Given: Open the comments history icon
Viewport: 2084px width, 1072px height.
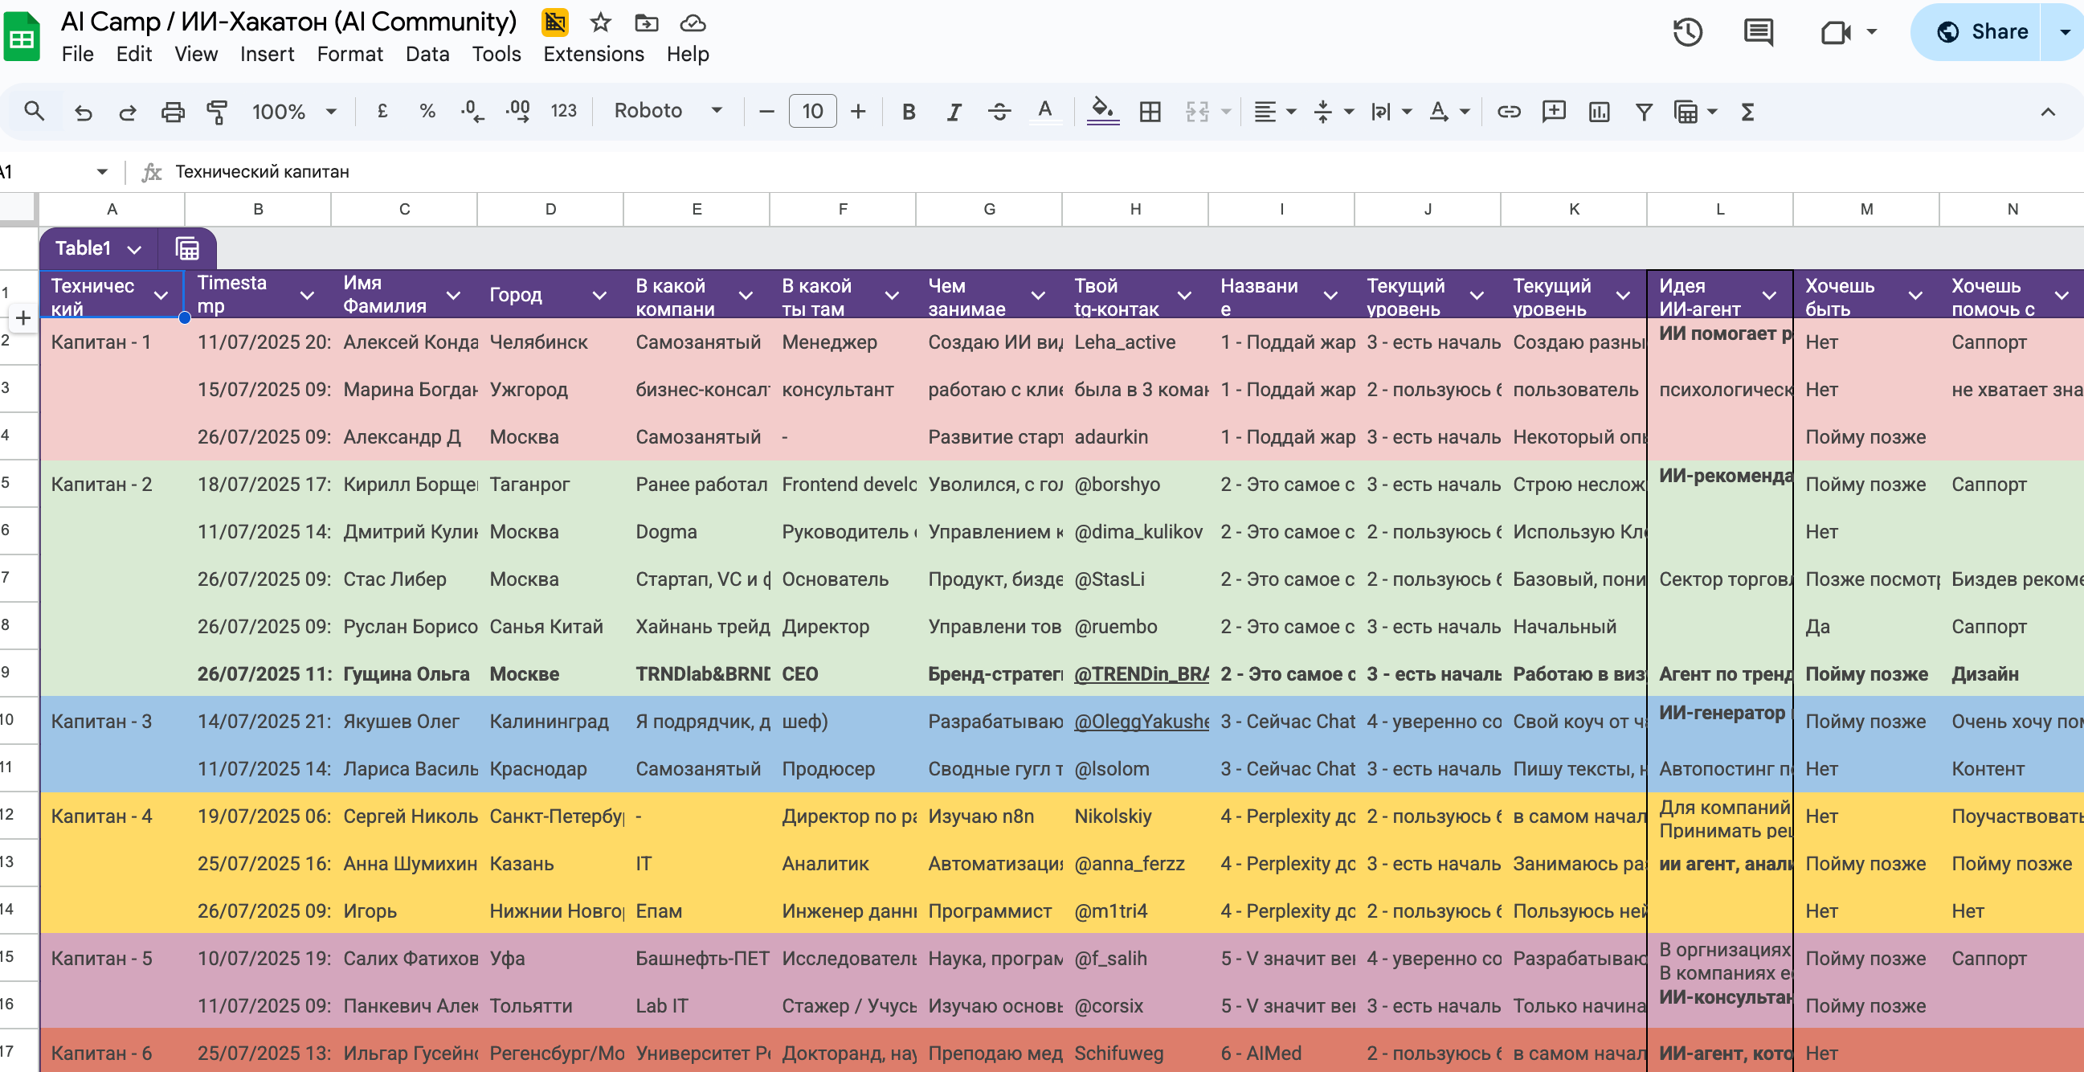Looking at the screenshot, I should point(1758,32).
